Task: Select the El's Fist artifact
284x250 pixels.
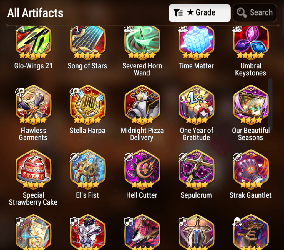Action: click(x=88, y=169)
